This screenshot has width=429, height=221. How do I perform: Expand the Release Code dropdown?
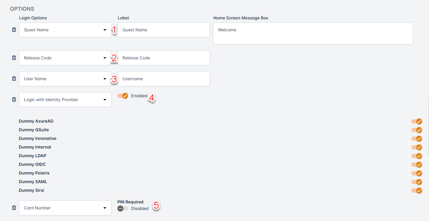[65, 58]
